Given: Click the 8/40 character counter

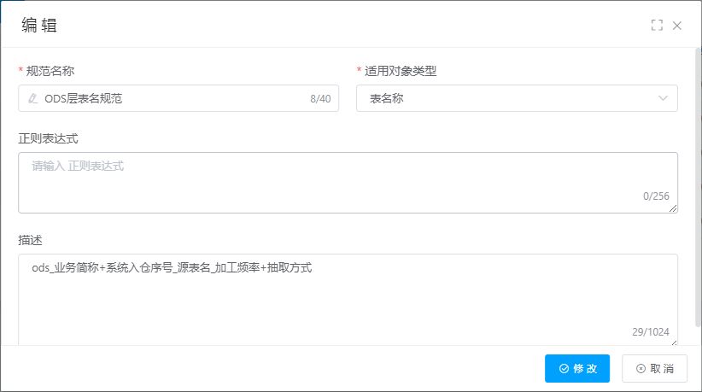Looking at the screenshot, I should [320, 99].
